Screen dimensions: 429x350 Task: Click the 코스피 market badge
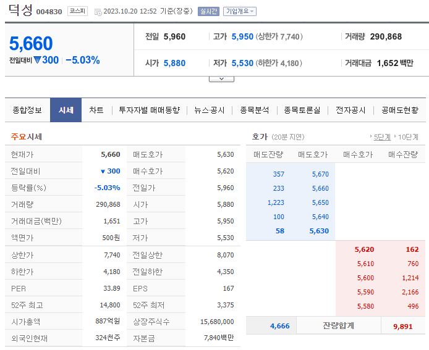pos(77,11)
